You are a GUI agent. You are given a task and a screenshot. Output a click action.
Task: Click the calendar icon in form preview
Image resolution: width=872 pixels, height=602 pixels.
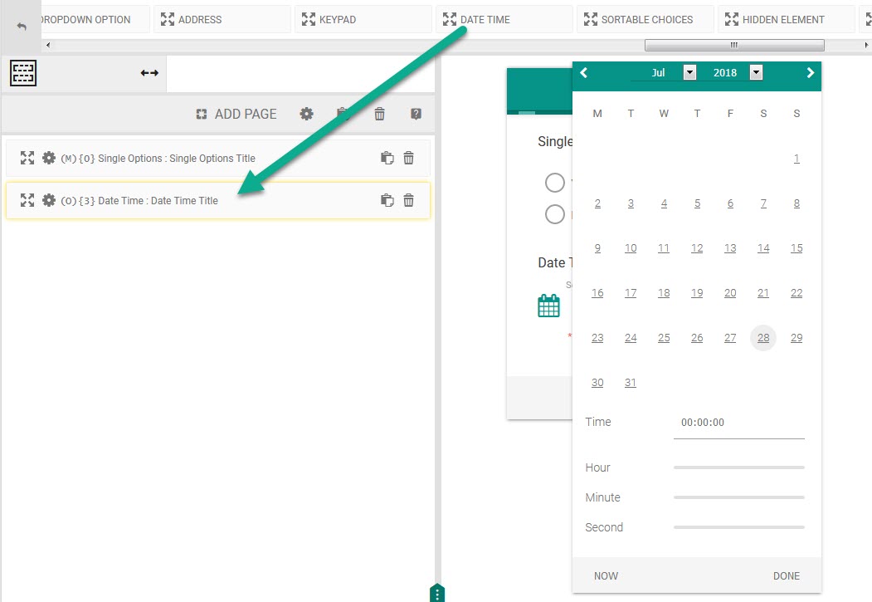pos(548,306)
